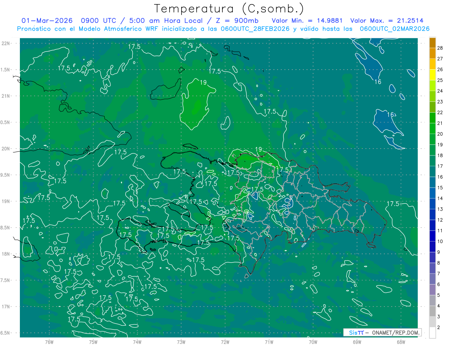Click the white swatch below 2
Image resolution: width=450 pixels, height=347 pixels.
click(432, 332)
